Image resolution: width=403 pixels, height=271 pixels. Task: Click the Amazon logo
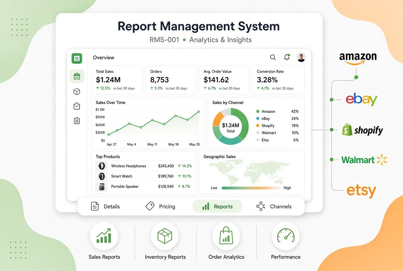(358, 59)
